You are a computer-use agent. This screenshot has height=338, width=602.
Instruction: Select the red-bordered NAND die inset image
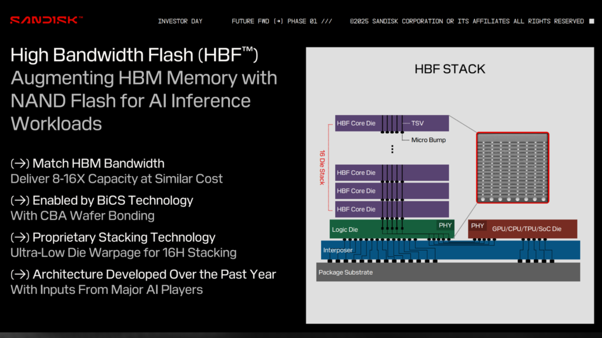point(513,167)
